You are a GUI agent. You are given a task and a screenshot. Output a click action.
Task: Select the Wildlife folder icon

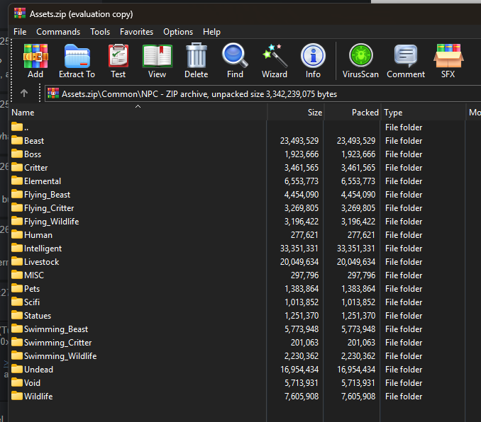[17, 396]
